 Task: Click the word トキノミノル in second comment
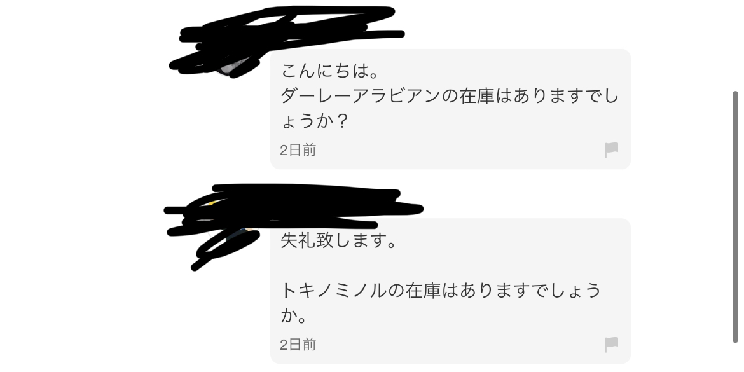click(334, 291)
